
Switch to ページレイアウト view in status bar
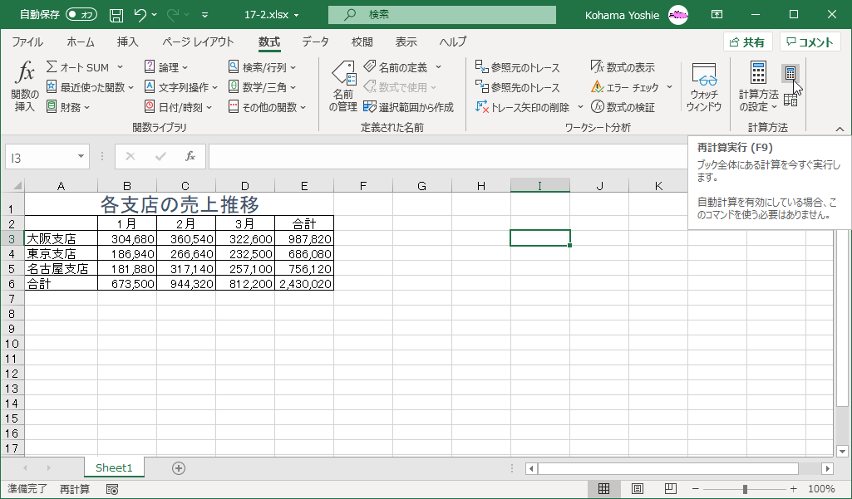point(637,489)
